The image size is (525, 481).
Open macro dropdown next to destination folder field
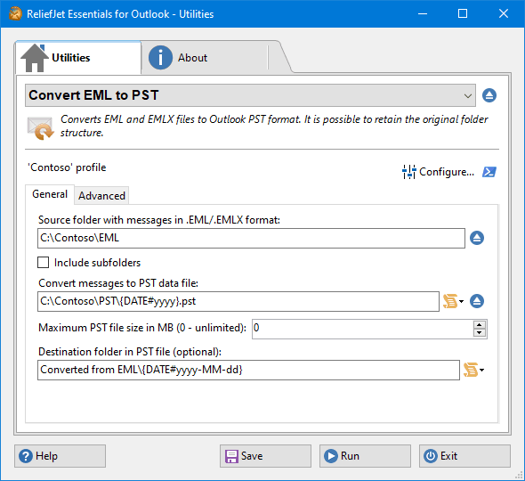pyautogui.click(x=473, y=370)
